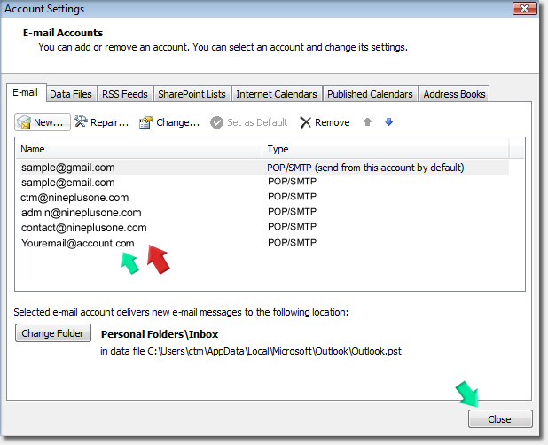Move account down with blue down arrow

(x=388, y=122)
